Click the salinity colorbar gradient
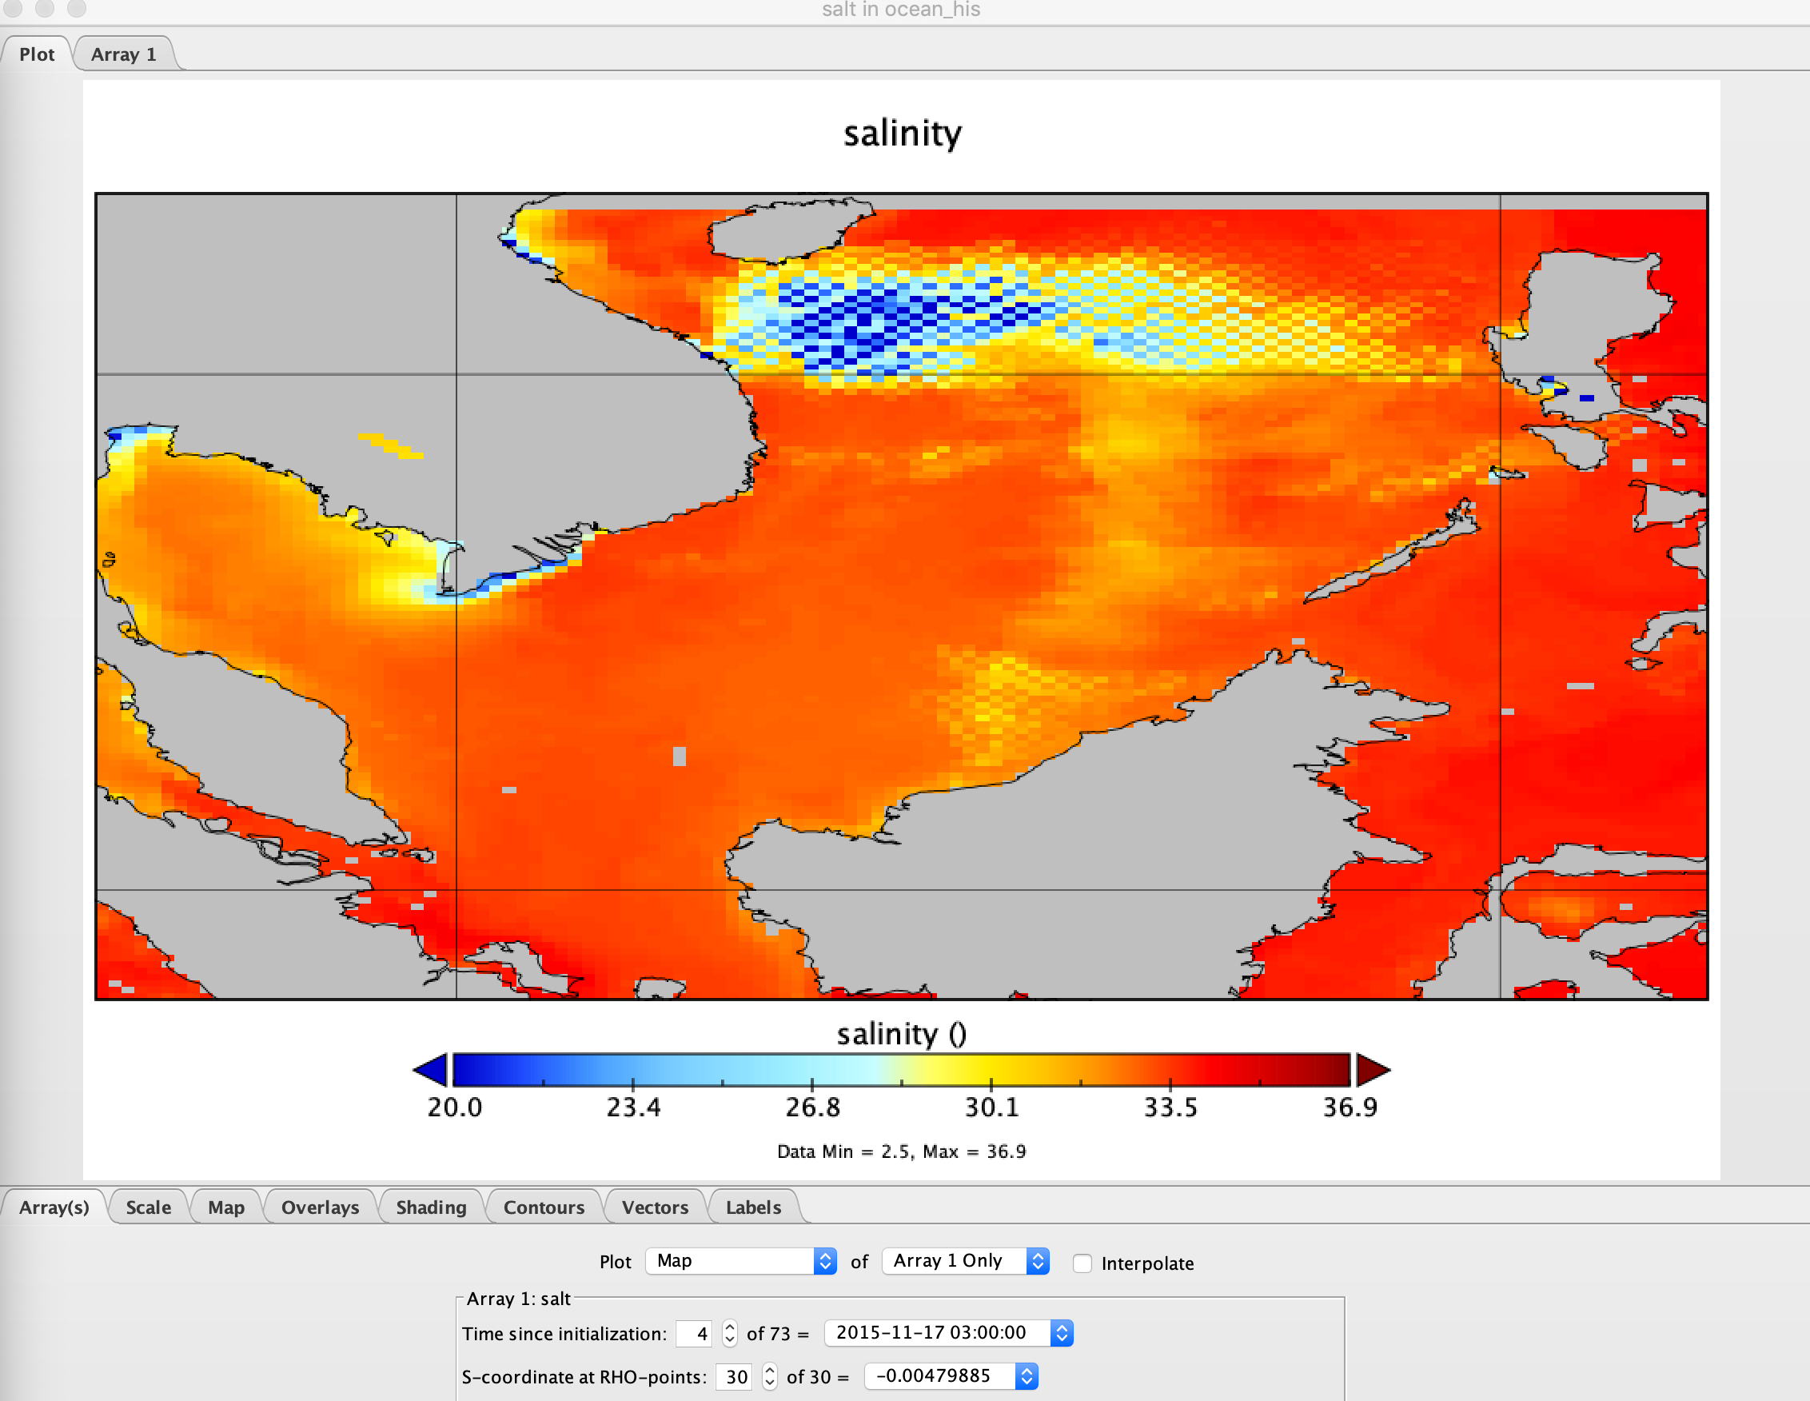The image size is (1810, 1401). pyautogui.click(x=902, y=1069)
